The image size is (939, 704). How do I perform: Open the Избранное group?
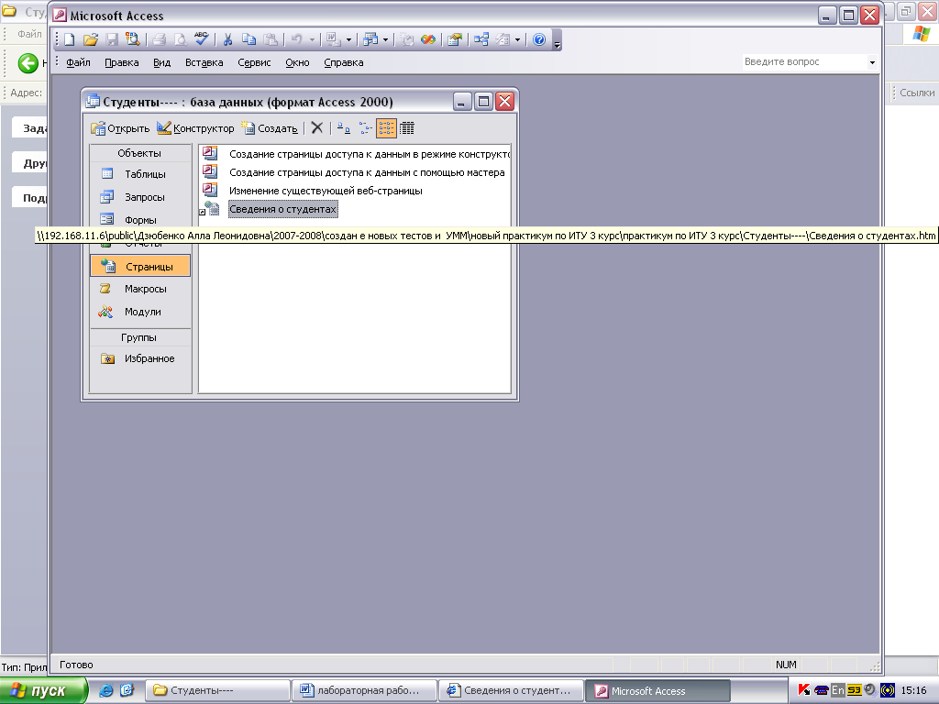point(140,358)
